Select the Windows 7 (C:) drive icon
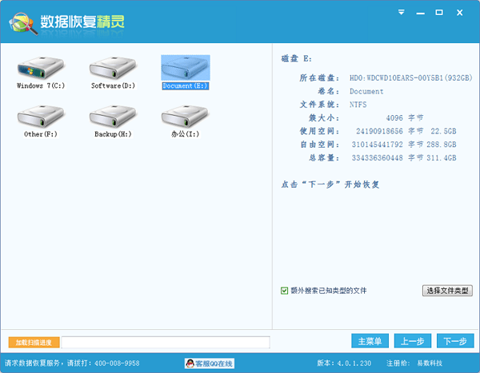The image size is (480, 373). coord(40,71)
